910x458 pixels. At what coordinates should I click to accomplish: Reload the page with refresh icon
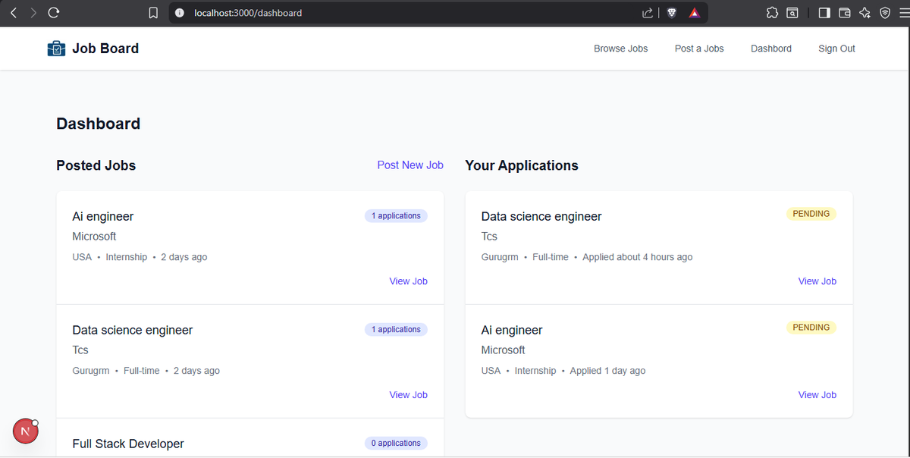click(53, 13)
